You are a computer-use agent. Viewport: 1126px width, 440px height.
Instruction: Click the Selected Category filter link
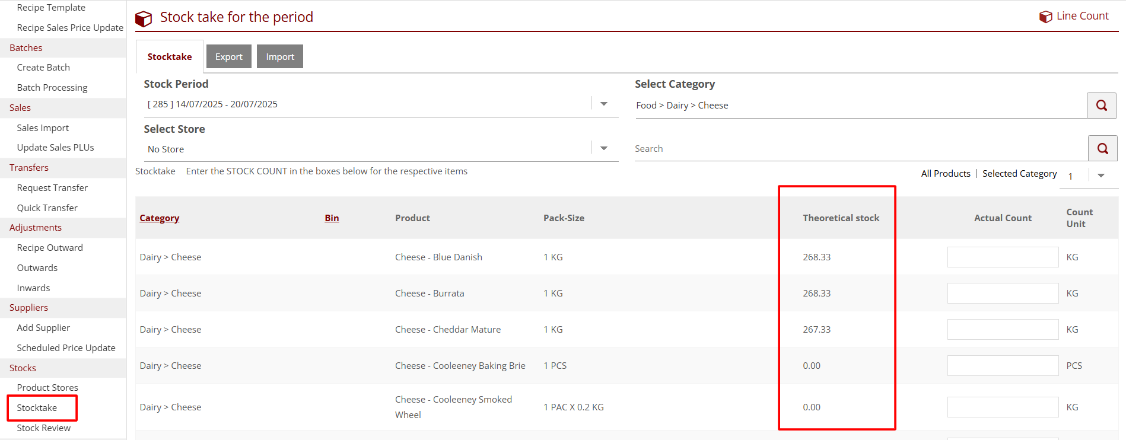[x=1019, y=174]
